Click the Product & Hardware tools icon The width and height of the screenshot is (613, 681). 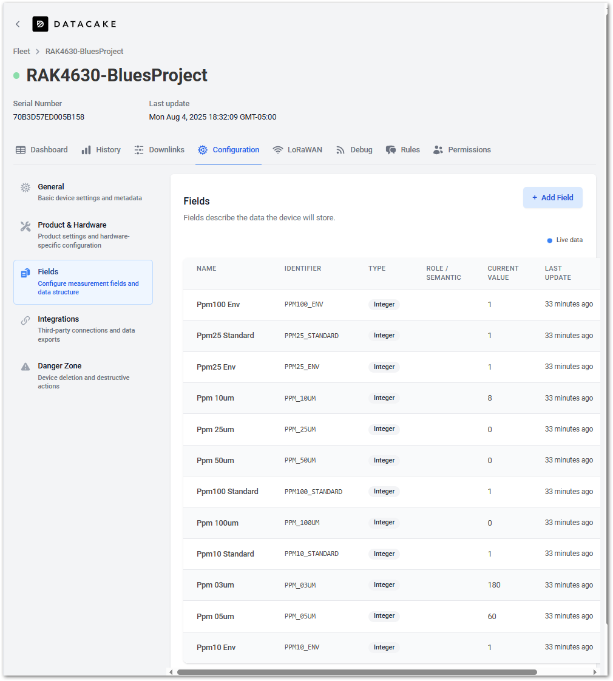point(25,226)
